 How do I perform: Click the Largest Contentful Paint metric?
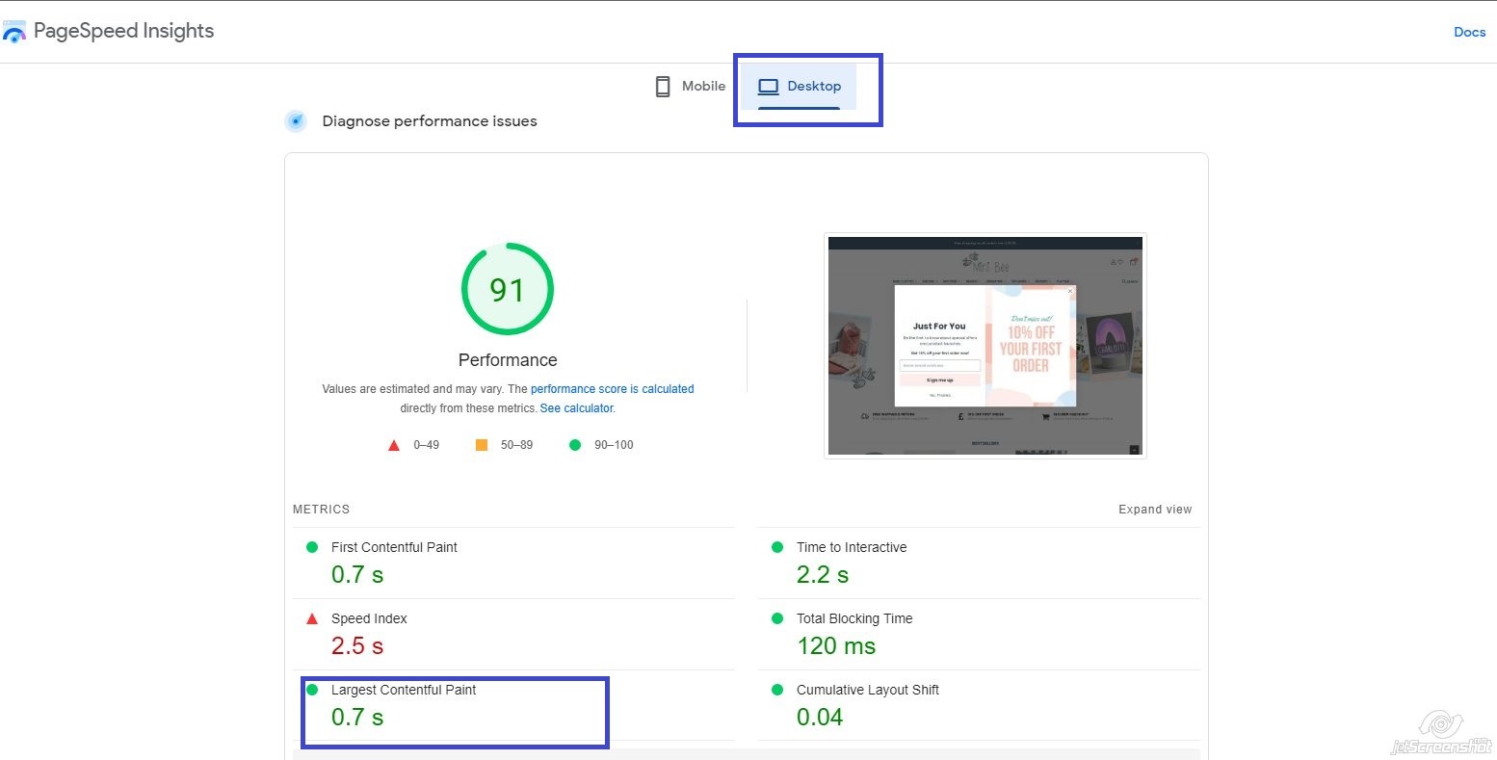point(404,690)
